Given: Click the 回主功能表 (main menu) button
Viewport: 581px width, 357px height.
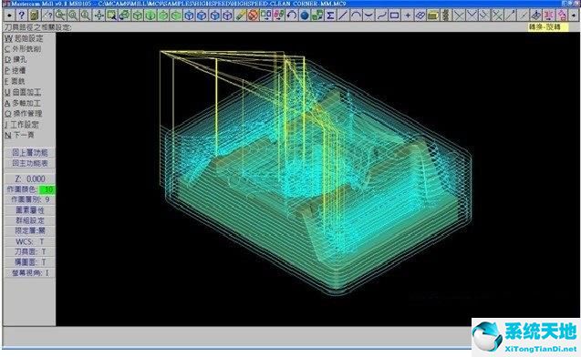Looking at the screenshot, I should click(29, 163).
